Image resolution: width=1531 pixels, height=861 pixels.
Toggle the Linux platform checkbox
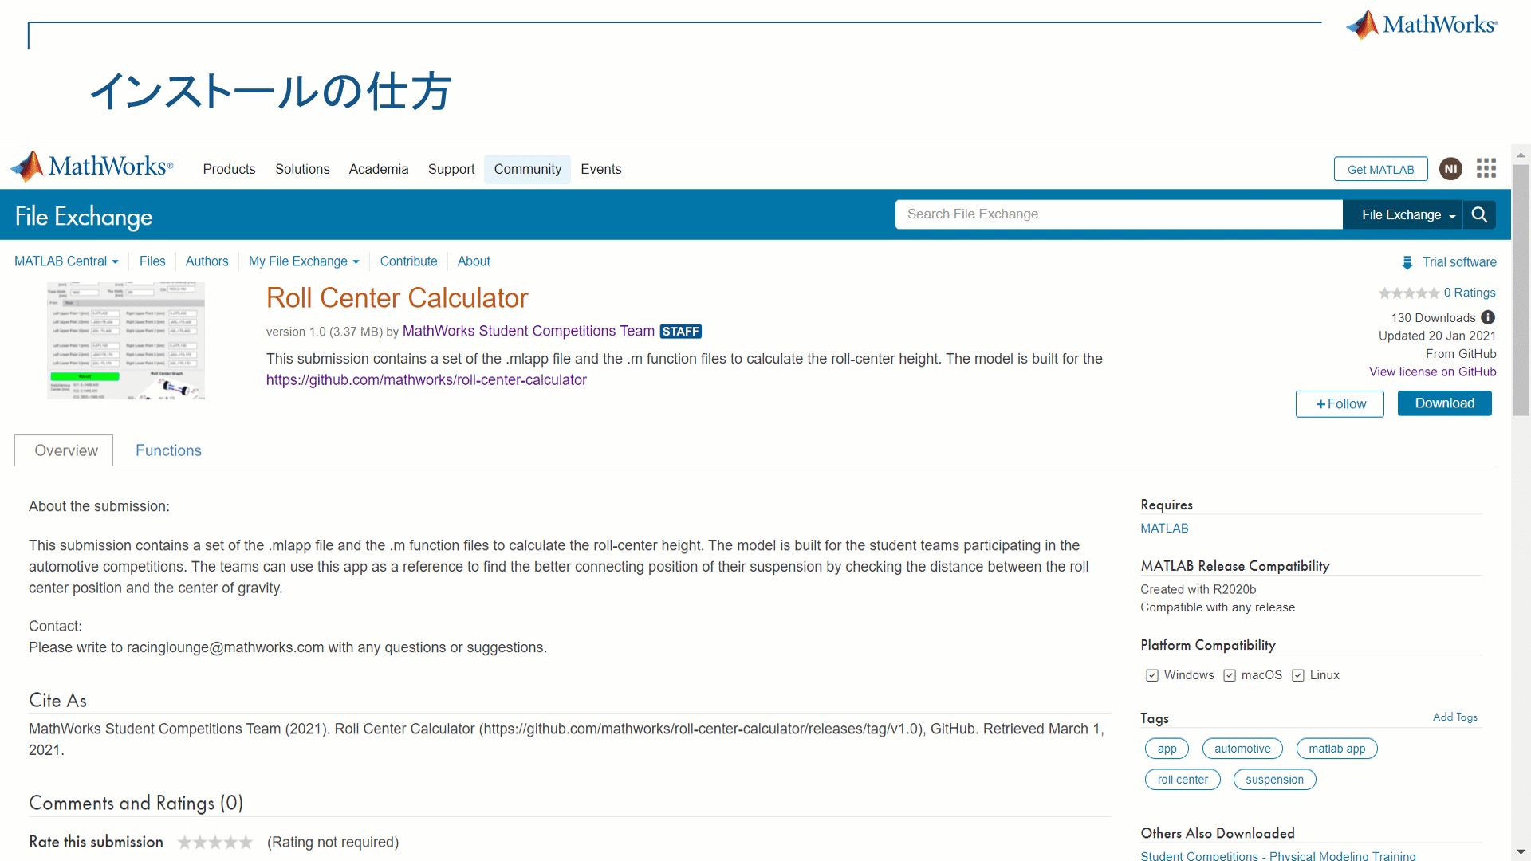coord(1298,675)
